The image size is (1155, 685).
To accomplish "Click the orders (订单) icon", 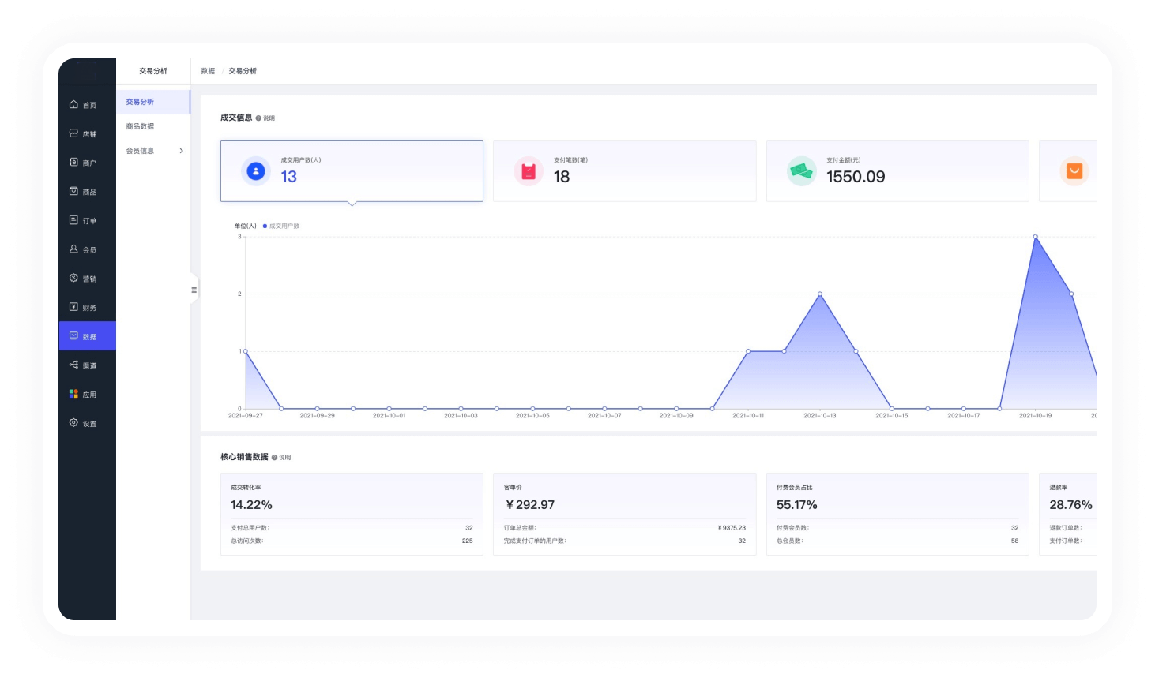I will (x=73, y=220).
